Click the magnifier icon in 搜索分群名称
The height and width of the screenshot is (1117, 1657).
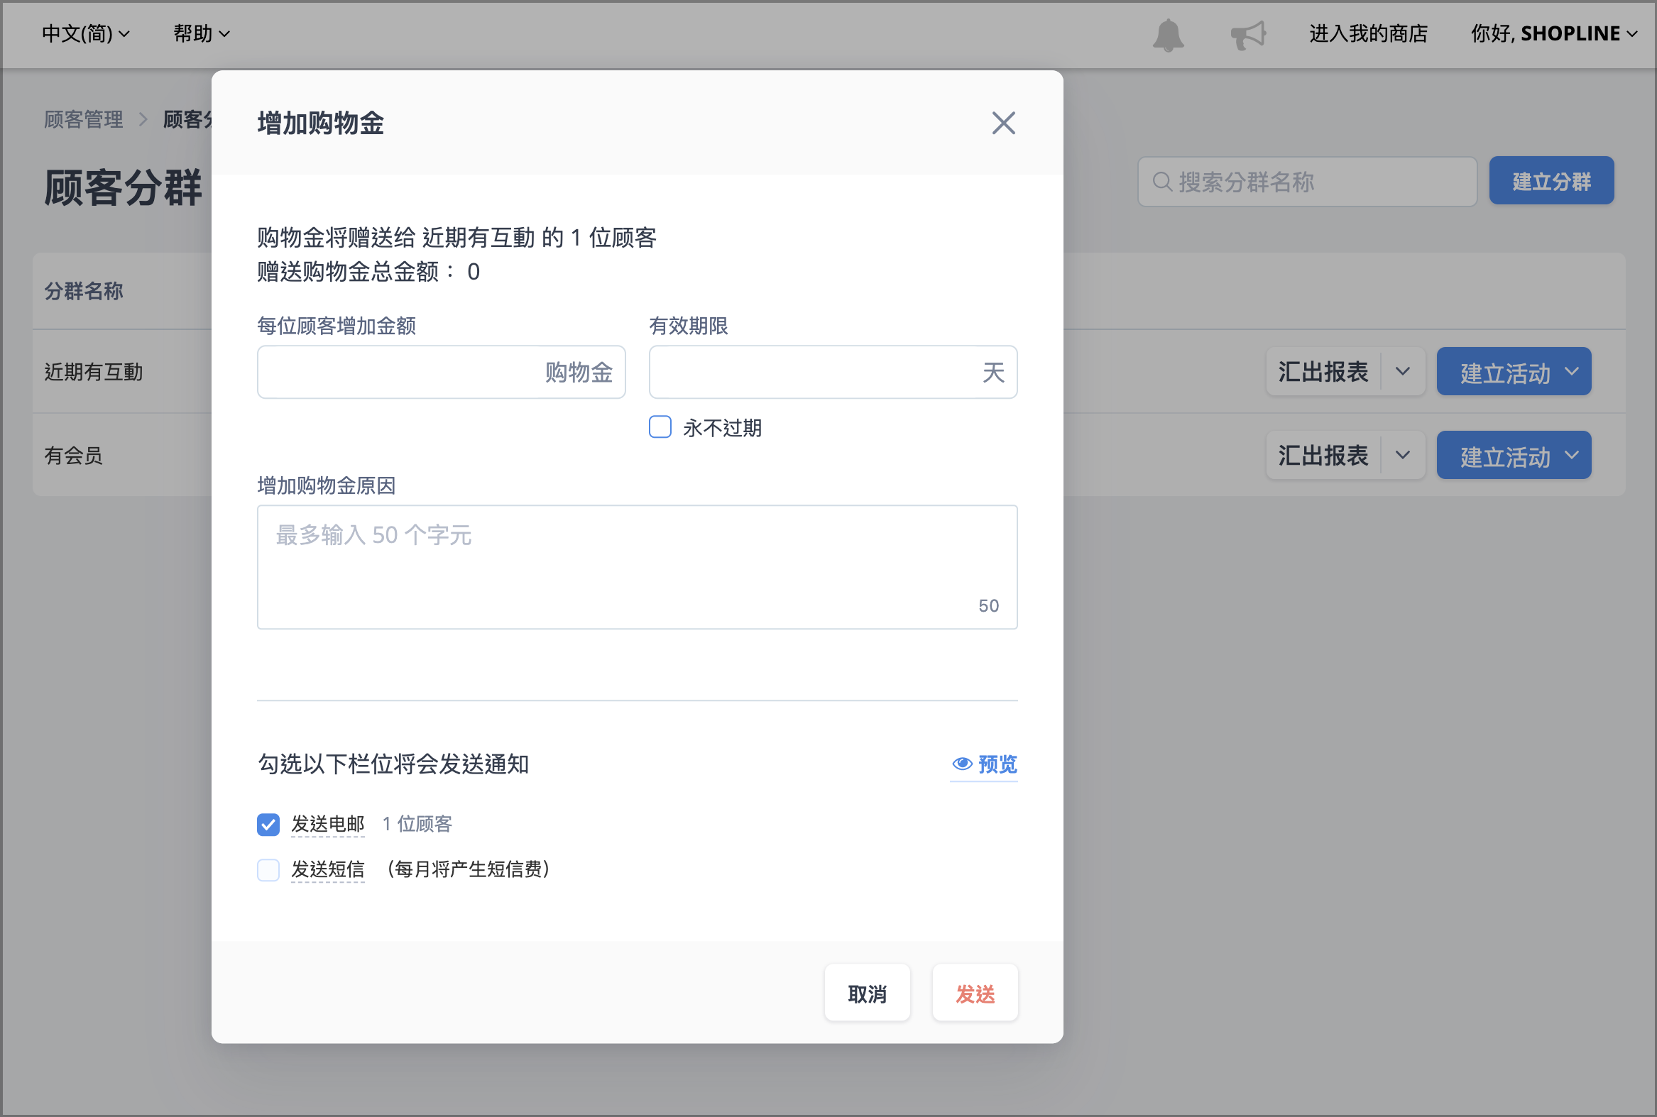(1161, 182)
